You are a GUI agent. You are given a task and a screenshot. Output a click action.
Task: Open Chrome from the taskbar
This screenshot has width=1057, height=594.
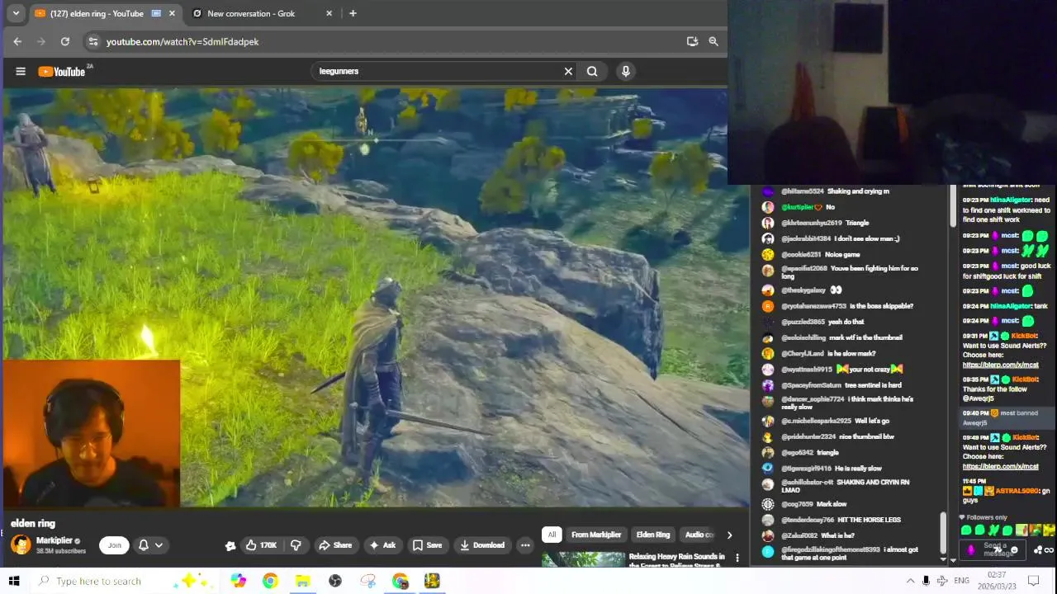(x=270, y=581)
